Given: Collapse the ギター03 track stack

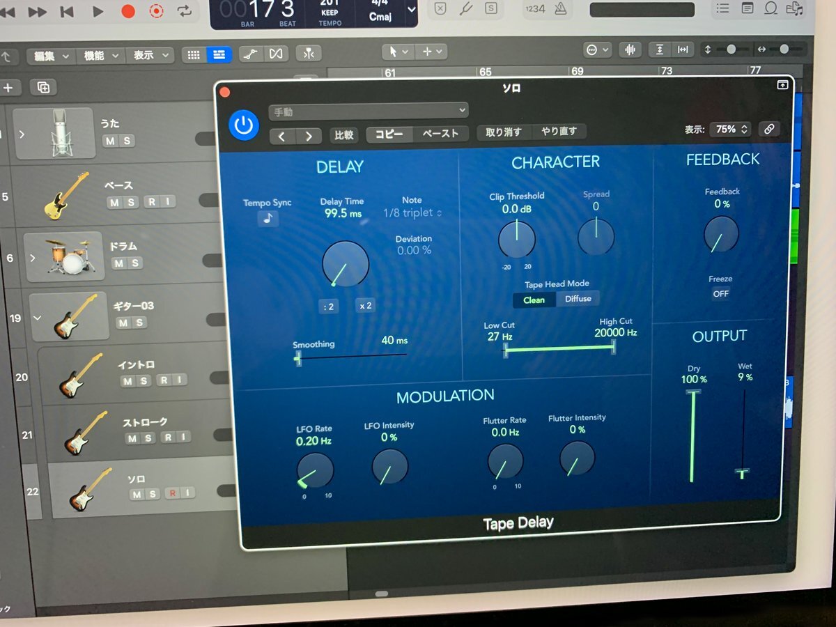Looking at the screenshot, I should click(x=38, y=318).
